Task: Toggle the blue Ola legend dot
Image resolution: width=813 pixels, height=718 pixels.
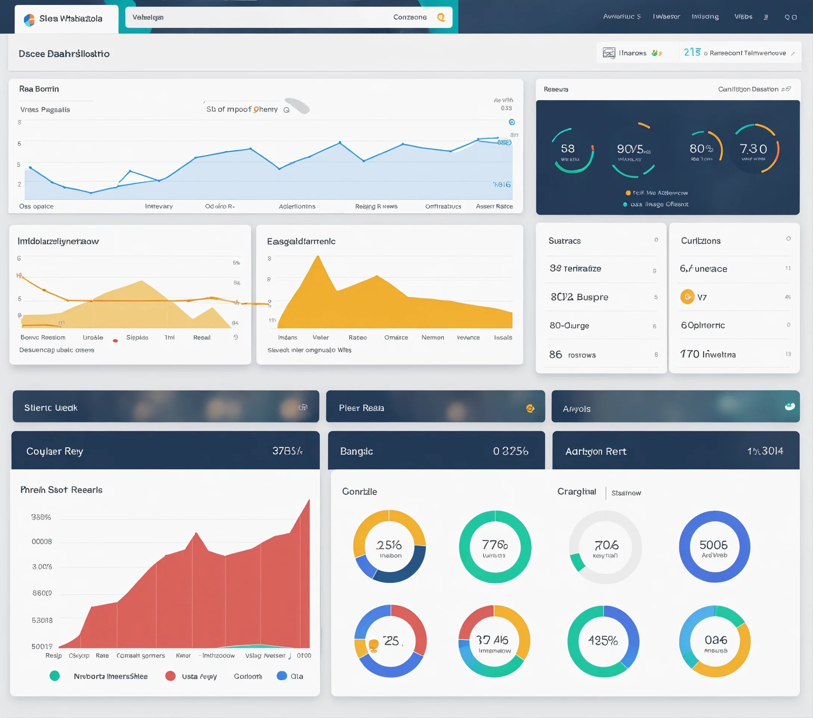Action: (282, 675)
